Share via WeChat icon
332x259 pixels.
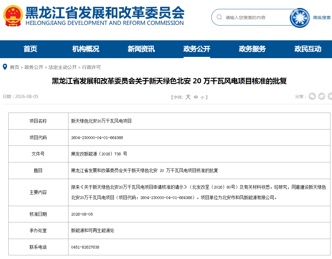pos(312,97)
